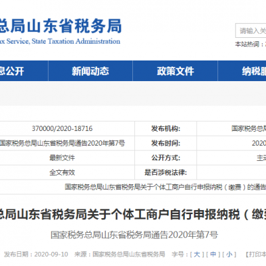The height and width of the screenshot is (266, 266).
Task: Select the 是否涉税法律 label cell
Action: coord(166,172)
